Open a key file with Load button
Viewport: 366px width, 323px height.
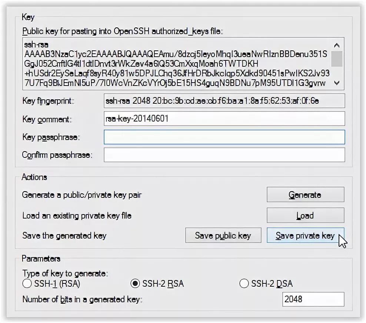[305, 215]
